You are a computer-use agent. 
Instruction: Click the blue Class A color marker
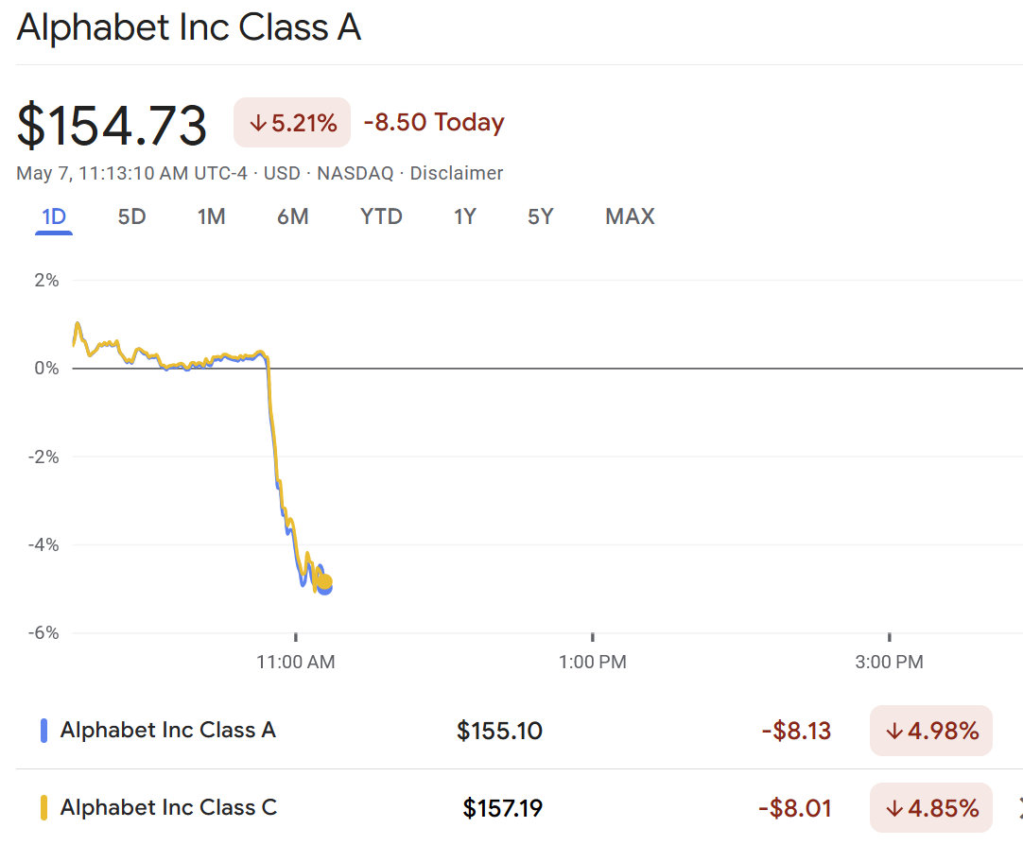[x=43, y=731]
